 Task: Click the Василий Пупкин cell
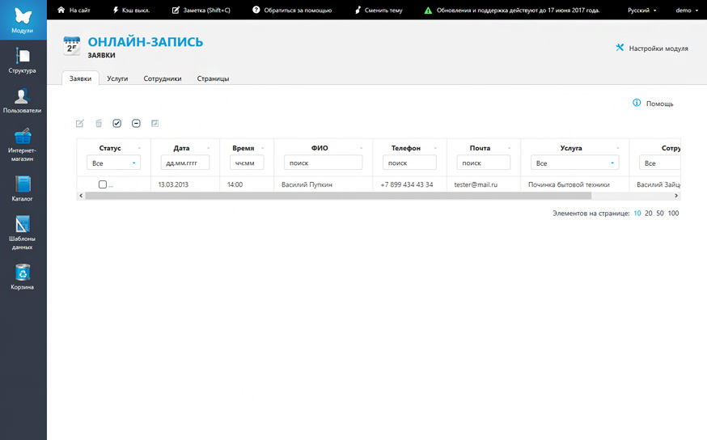[307, 184]
